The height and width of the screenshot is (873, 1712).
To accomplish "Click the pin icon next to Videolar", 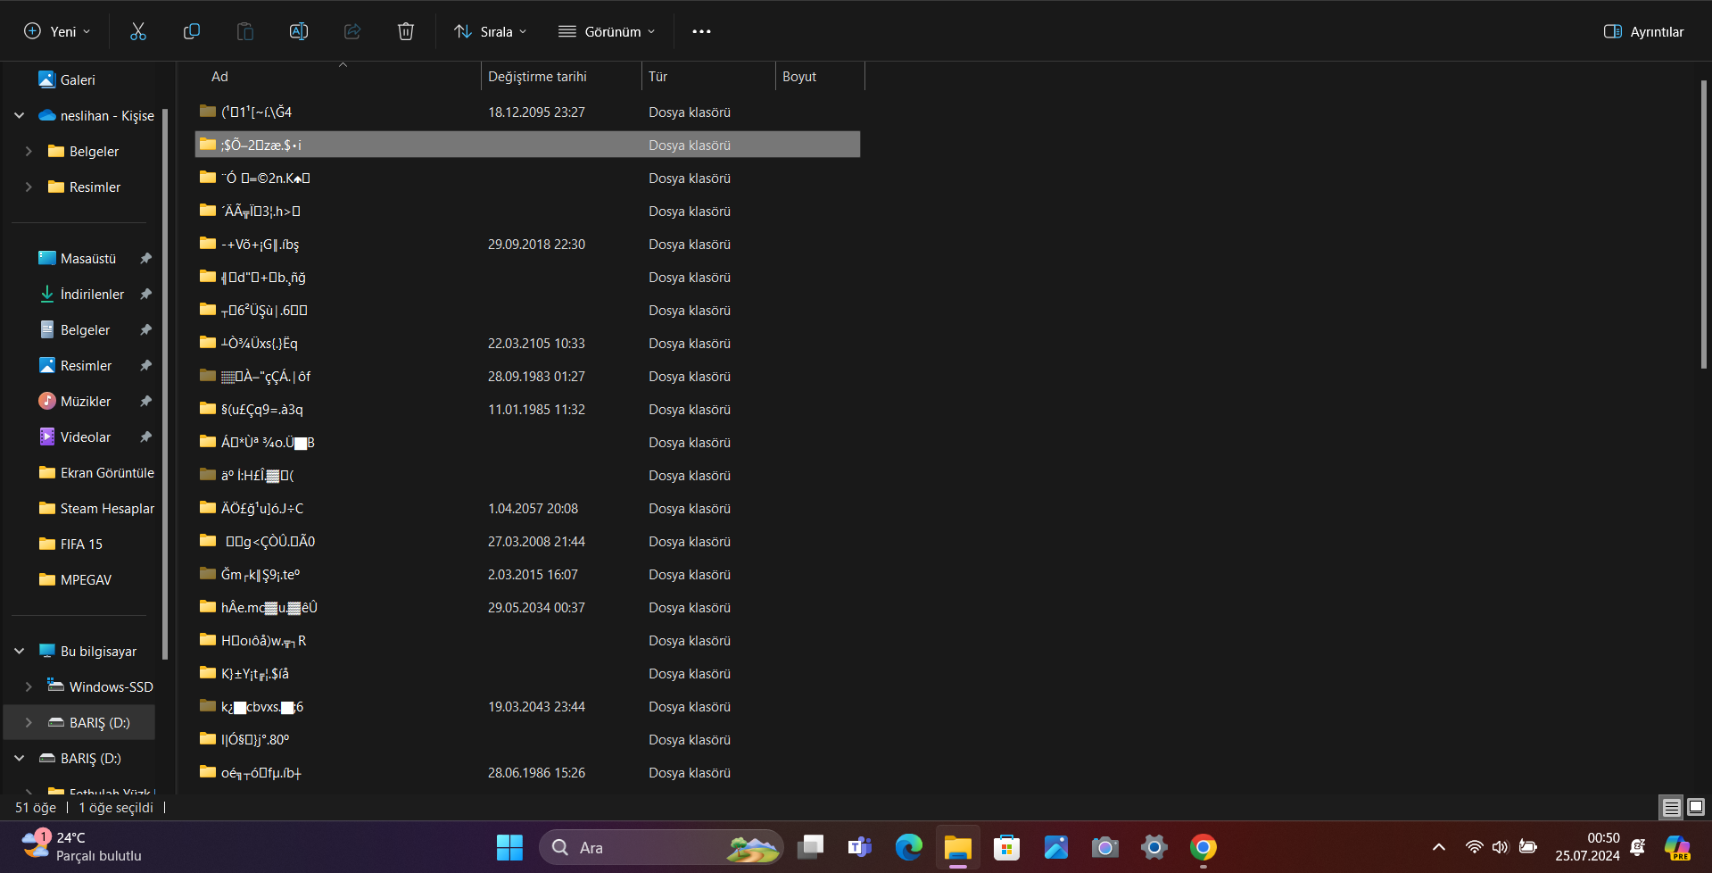I will tap(146, 437).
